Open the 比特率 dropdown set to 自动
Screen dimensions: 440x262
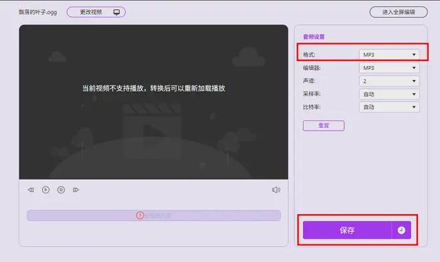pyautogui.click(x=389, y=107)
